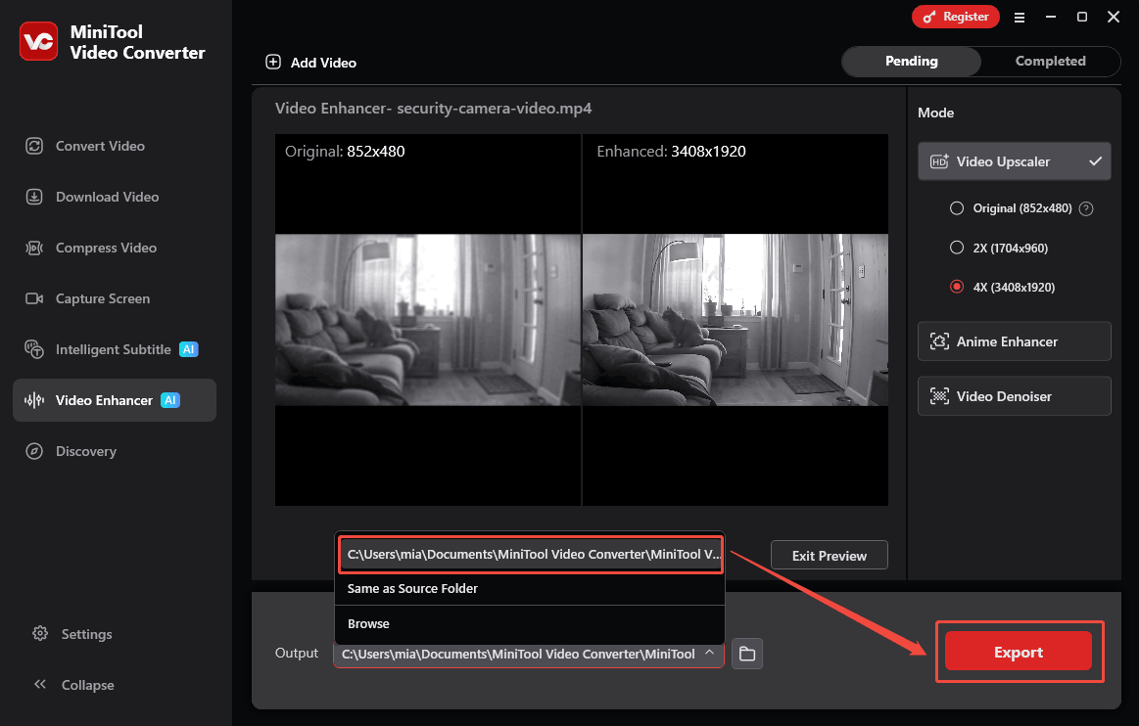Click the Download Video arrow icon
Screen dimensions: 1139x726
(34, 197)
